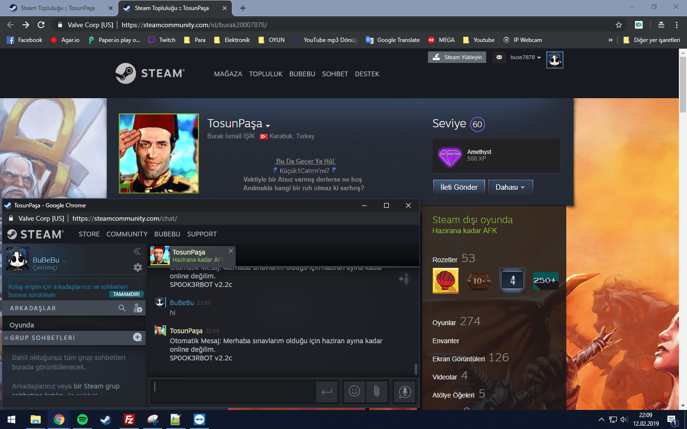Open Chrome menu three dots

[x=677, y=25]
